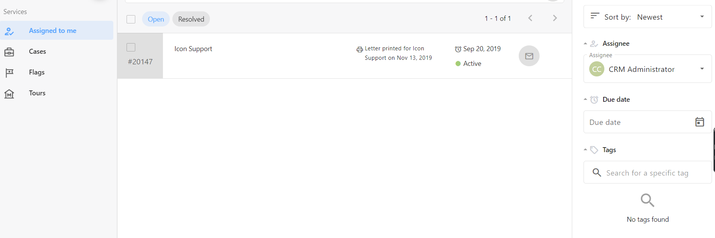Toggle the select-all cases checkbox
Screen dimensions: 715x238
pos(131,19)
